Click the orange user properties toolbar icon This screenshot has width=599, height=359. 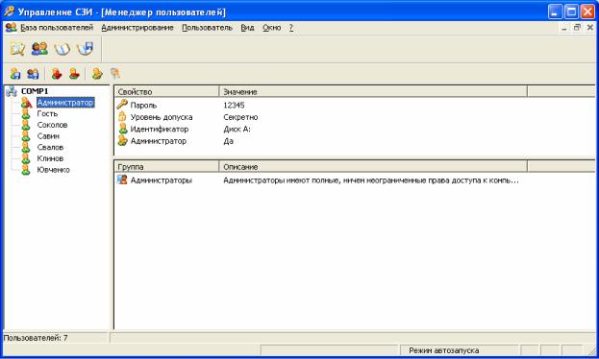coord(97,73)
